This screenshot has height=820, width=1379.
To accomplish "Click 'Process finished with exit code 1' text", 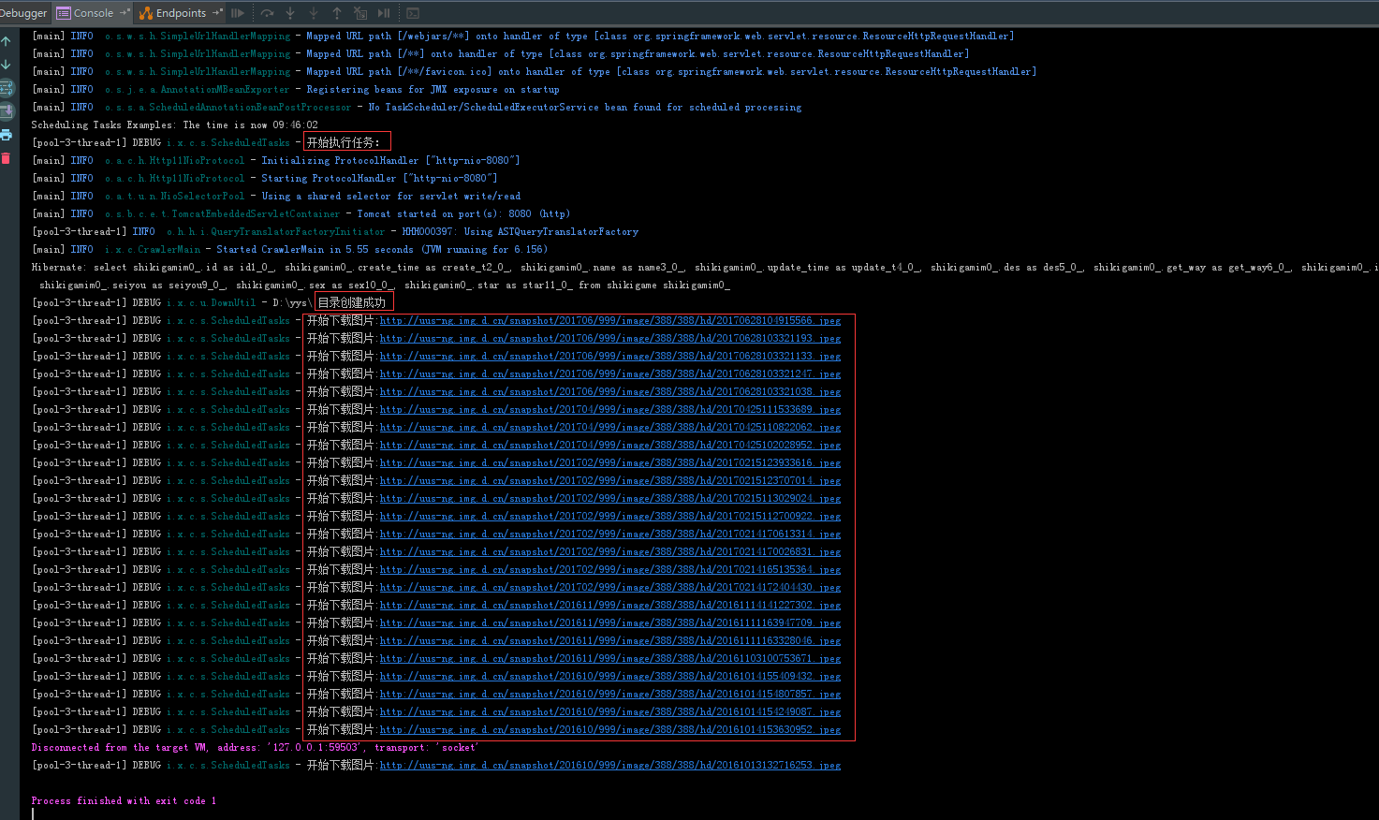I will click(x=124, y=800).
